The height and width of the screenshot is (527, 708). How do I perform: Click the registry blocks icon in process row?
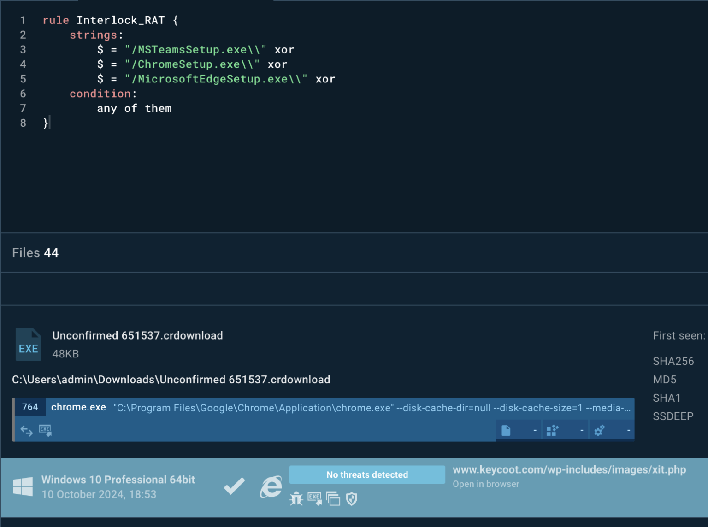pos(552,431)
